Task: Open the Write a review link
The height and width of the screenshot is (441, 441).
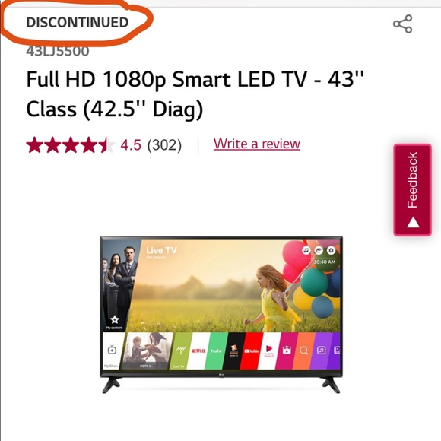Action: click(x=257, y=144)
